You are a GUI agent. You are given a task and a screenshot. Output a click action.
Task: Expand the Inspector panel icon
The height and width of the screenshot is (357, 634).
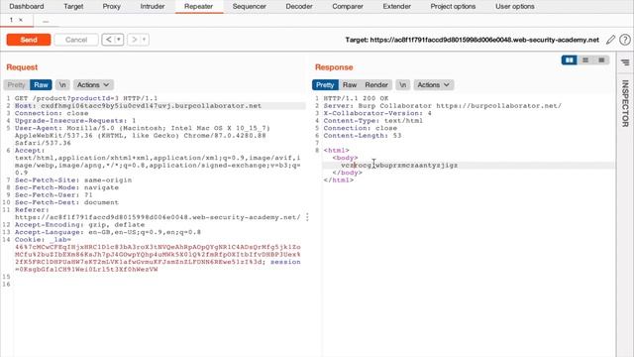pyautogui.click(x=625, y=62)
